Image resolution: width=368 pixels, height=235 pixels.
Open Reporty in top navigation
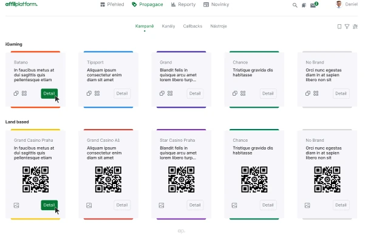pyautogui.click(x=183, y=4)
